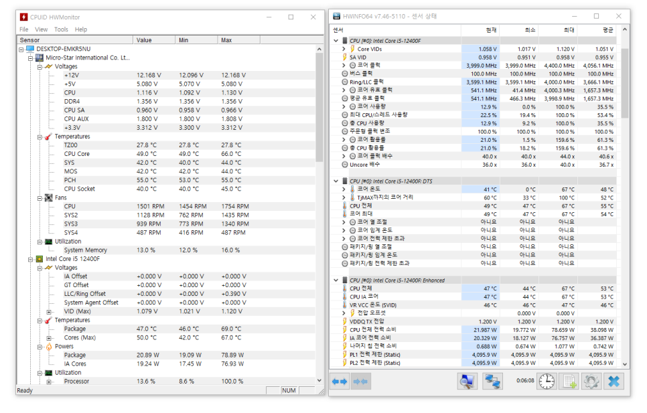Click the Sensor column header in HWMonitor
The width and height of the screenshot is (647, 413).
click(75, 40)
